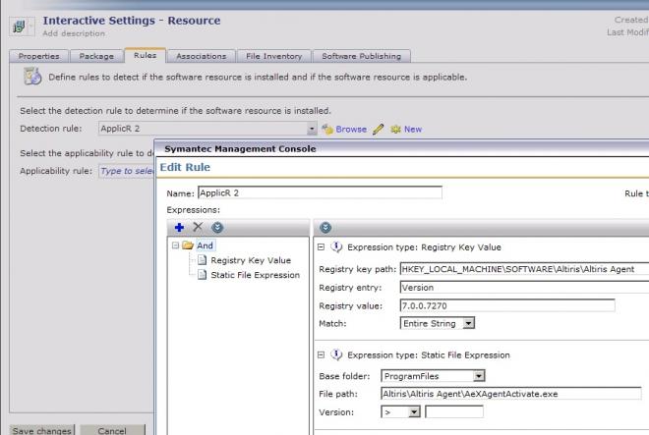Click the Interactive Settings - Resource title
The image size is (649, 435).
pyautogui.click(x=132, y=21)
